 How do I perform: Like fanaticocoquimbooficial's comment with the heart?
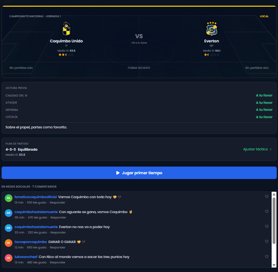click(x=267, y=196)
